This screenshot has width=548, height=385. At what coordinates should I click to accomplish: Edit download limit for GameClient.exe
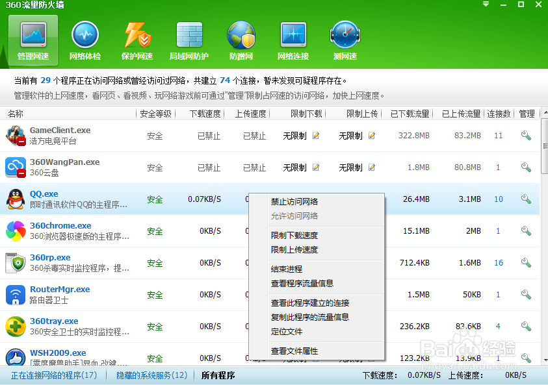point(316,136)
